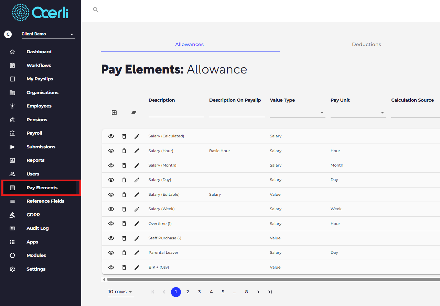
Task: Click the Apps grid icon
Action: (x=12, y=242)
